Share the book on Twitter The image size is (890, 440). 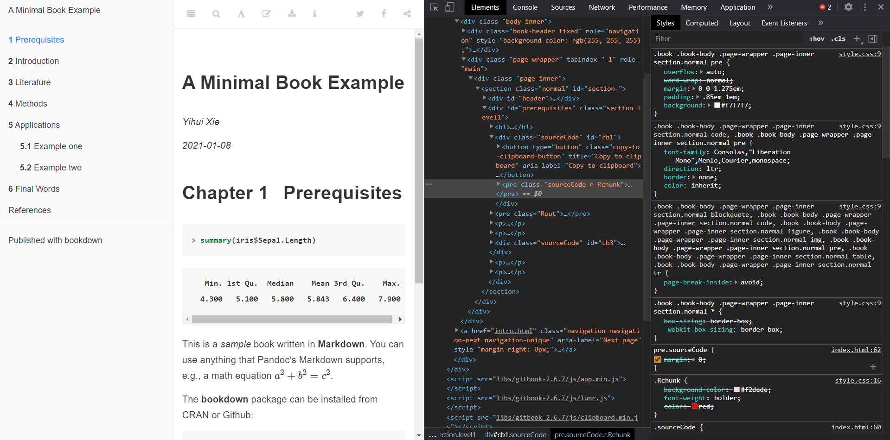point(360,14)
